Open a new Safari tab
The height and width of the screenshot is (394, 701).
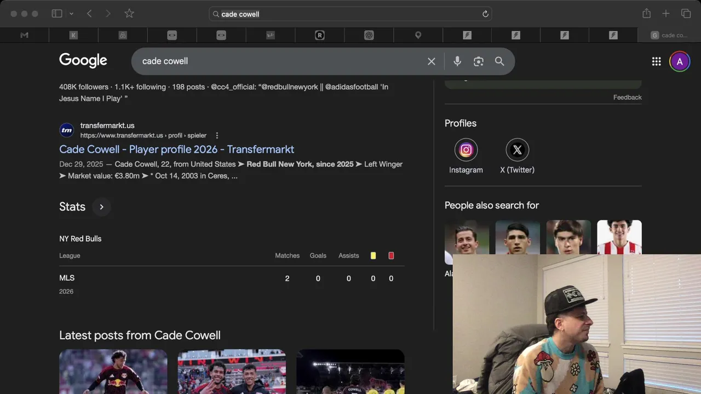point(666,14)
